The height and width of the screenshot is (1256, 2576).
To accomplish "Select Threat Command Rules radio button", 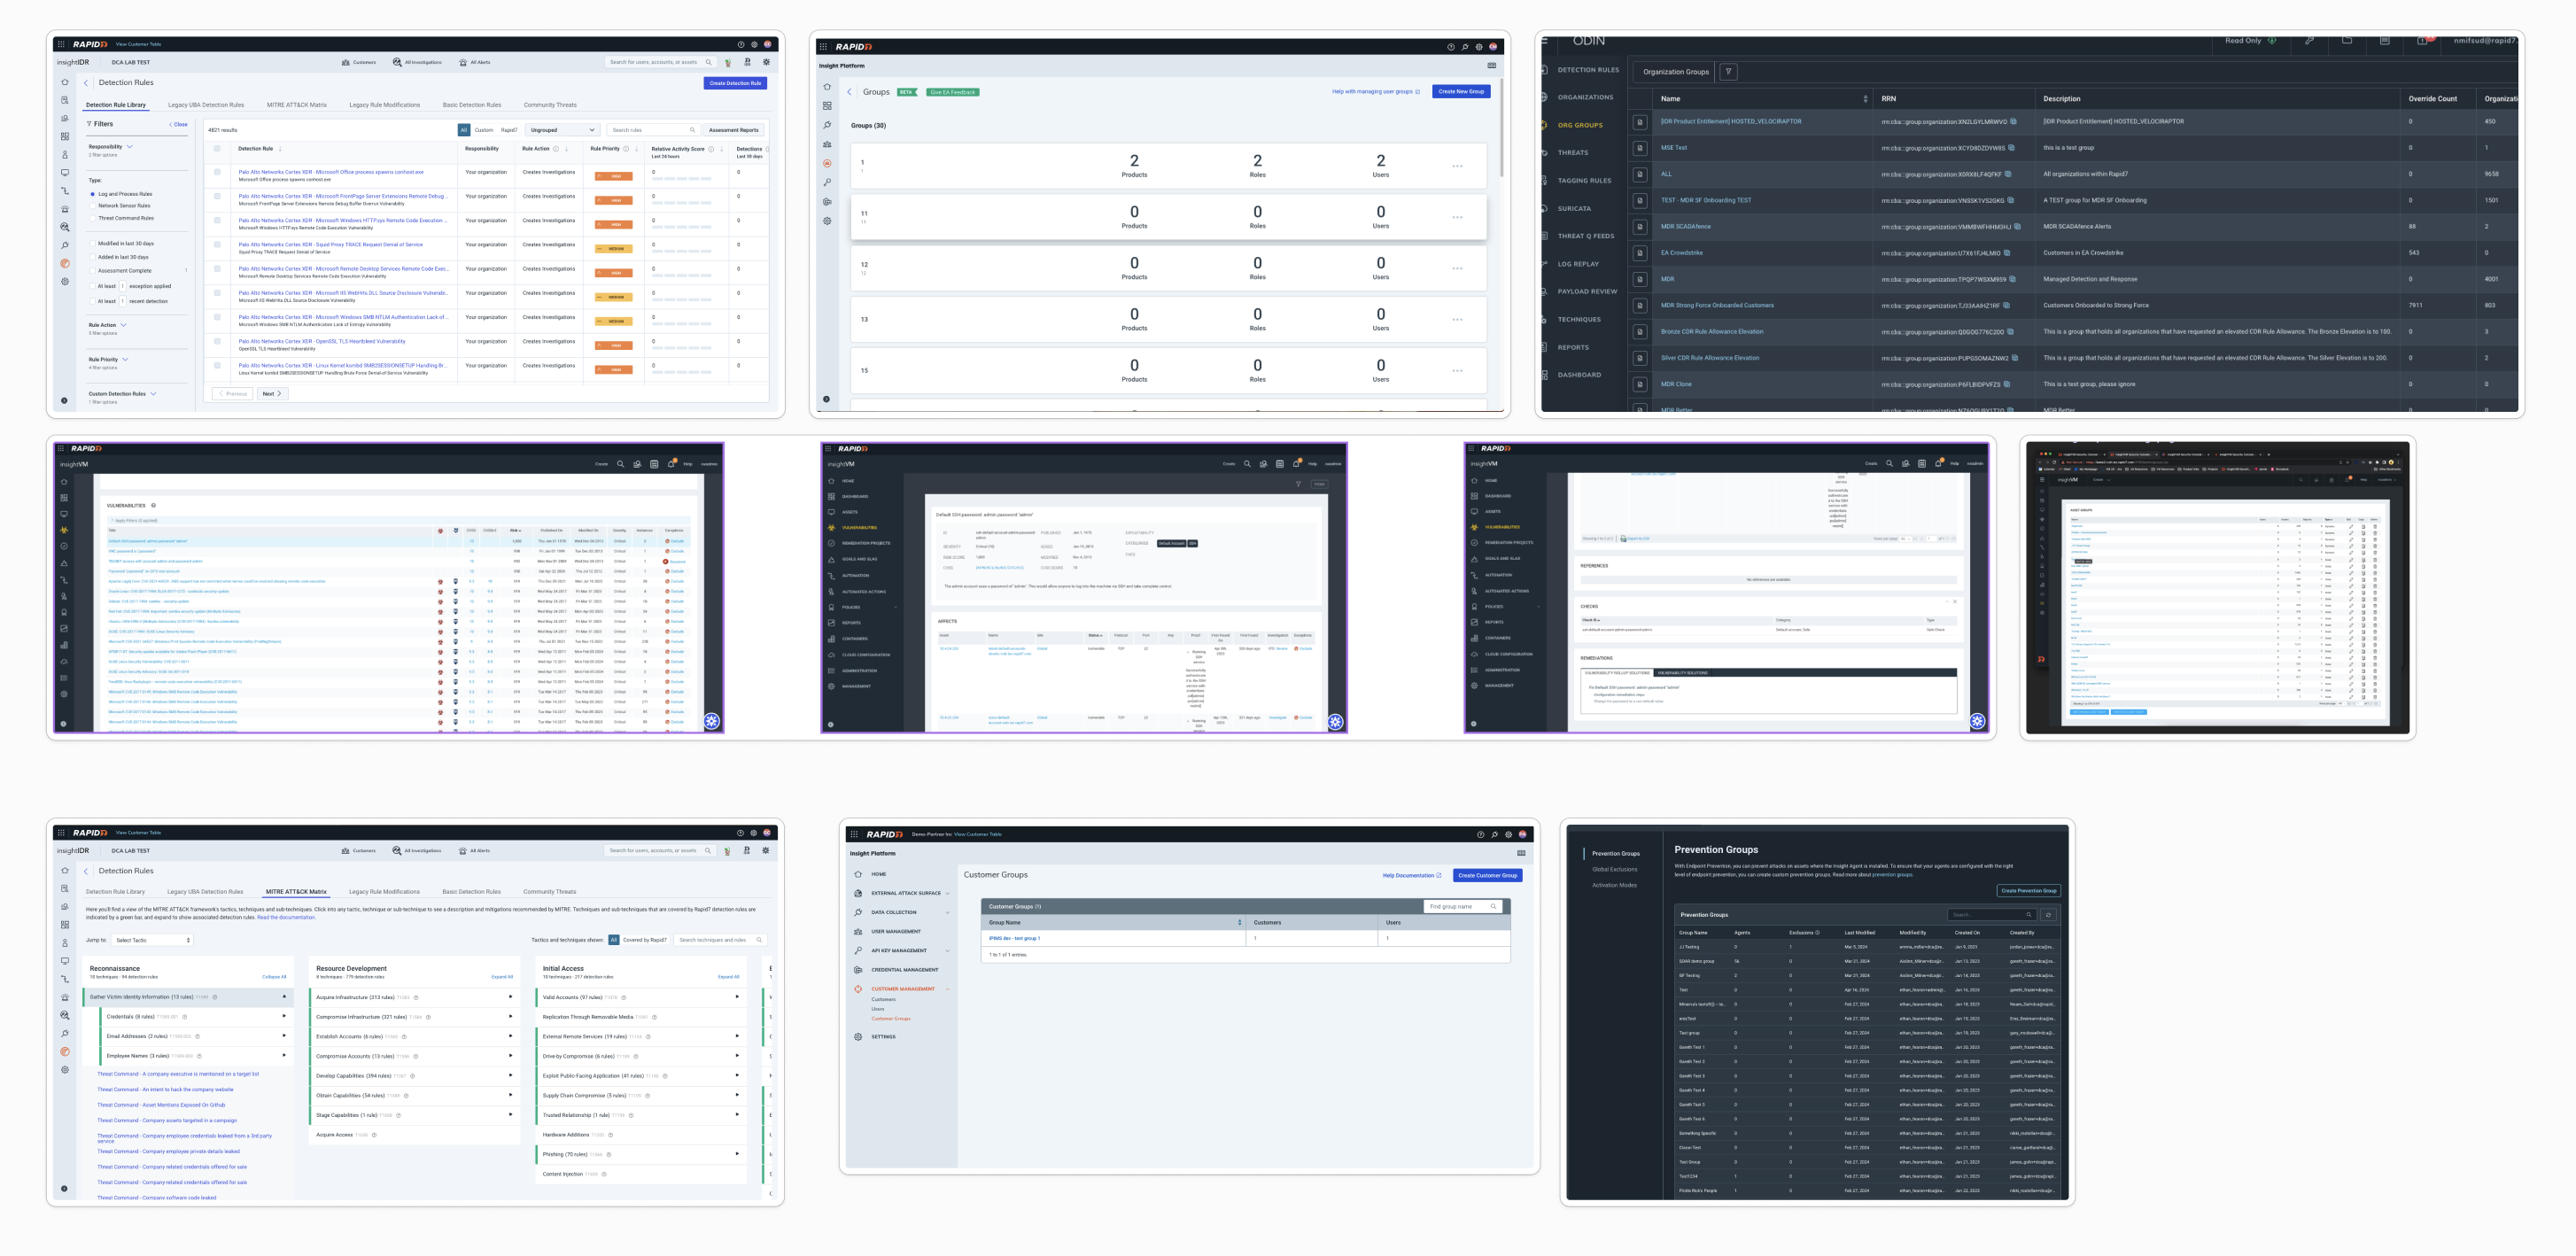I will 93,218.
